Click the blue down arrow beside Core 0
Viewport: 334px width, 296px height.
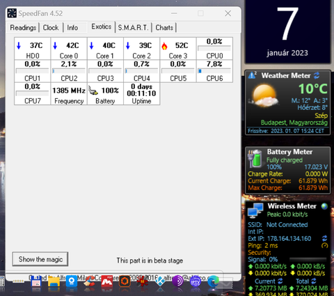[x=55, y=45]
